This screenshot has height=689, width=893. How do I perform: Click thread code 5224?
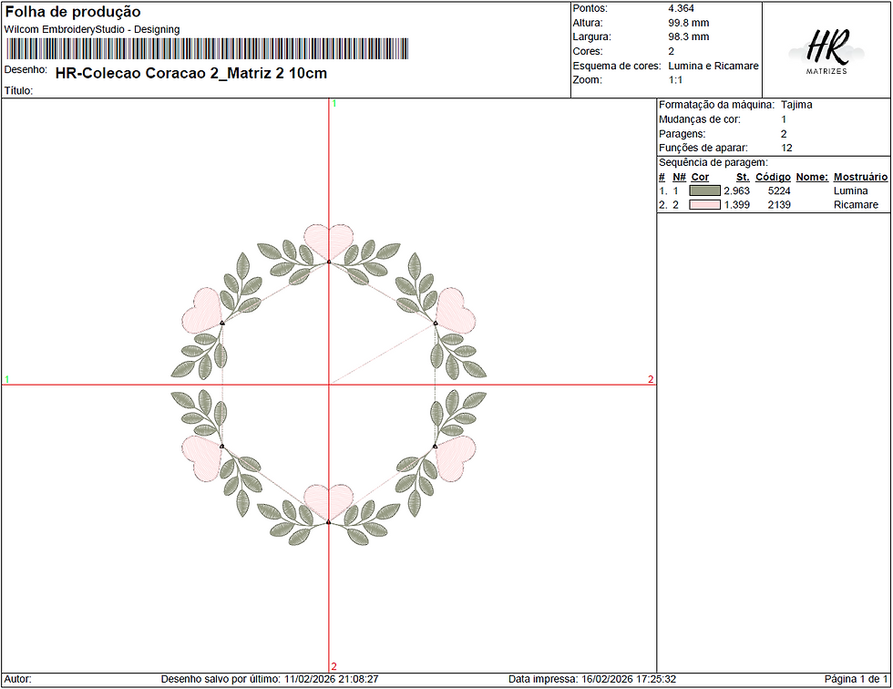[x=778, y=191]
